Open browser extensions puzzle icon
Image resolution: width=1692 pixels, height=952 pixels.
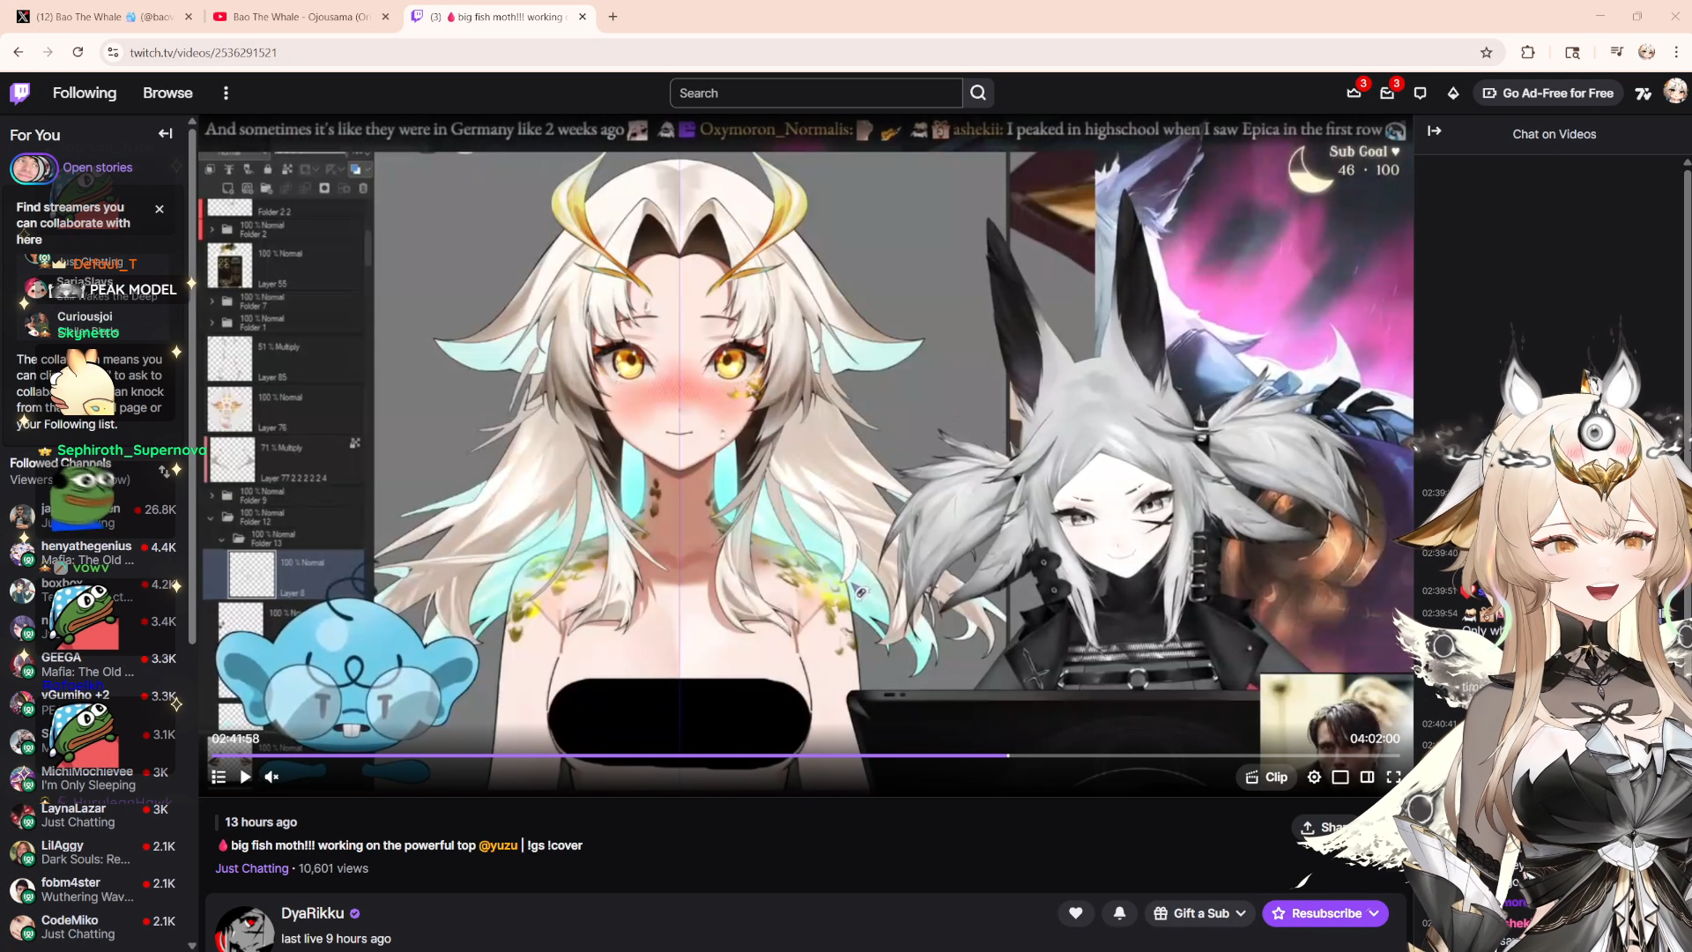pyautogui.click(x=1528, y=52)
